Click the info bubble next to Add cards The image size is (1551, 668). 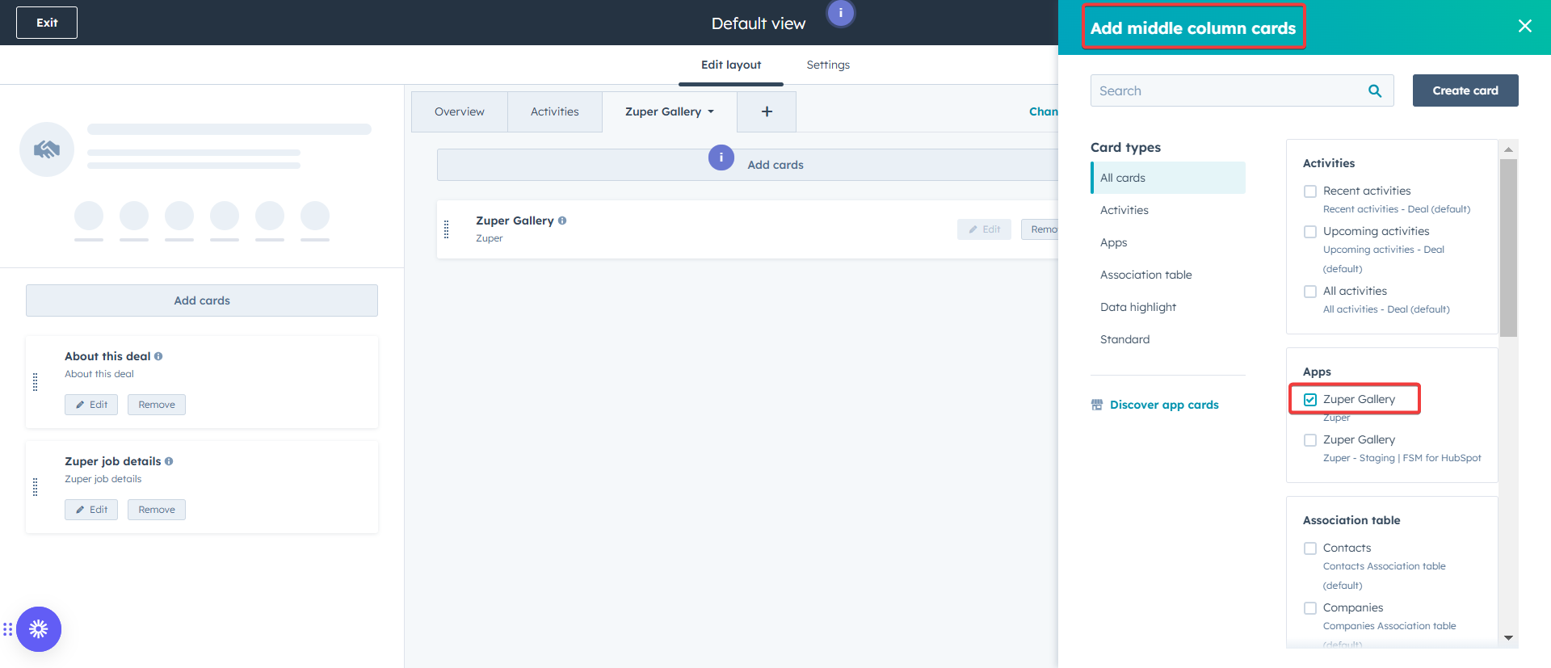tap(721, 158)
